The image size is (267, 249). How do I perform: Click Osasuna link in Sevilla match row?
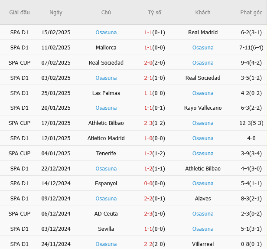pos(203,229)
